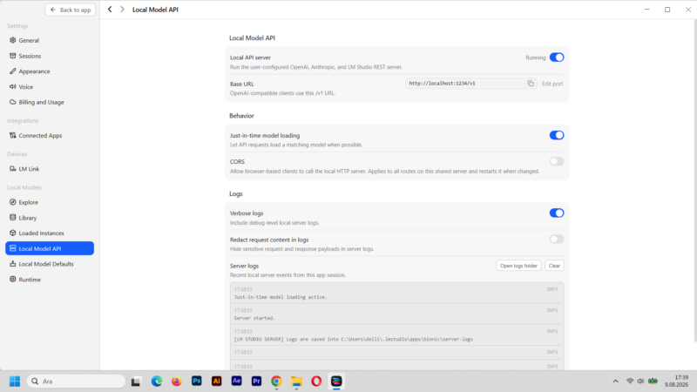Viewport: 697px width, 392px height.
Task: Click the log line about saved logs path
Action: click(397, 335)
